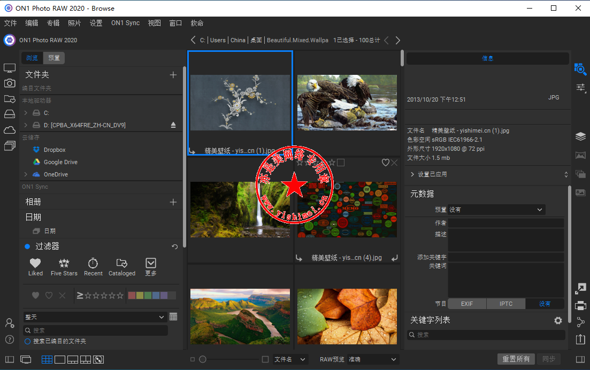The width and height of the screenshot is (590, 370).
Task: Toggle left panel visibility icon
Action: tap(10, 359)
